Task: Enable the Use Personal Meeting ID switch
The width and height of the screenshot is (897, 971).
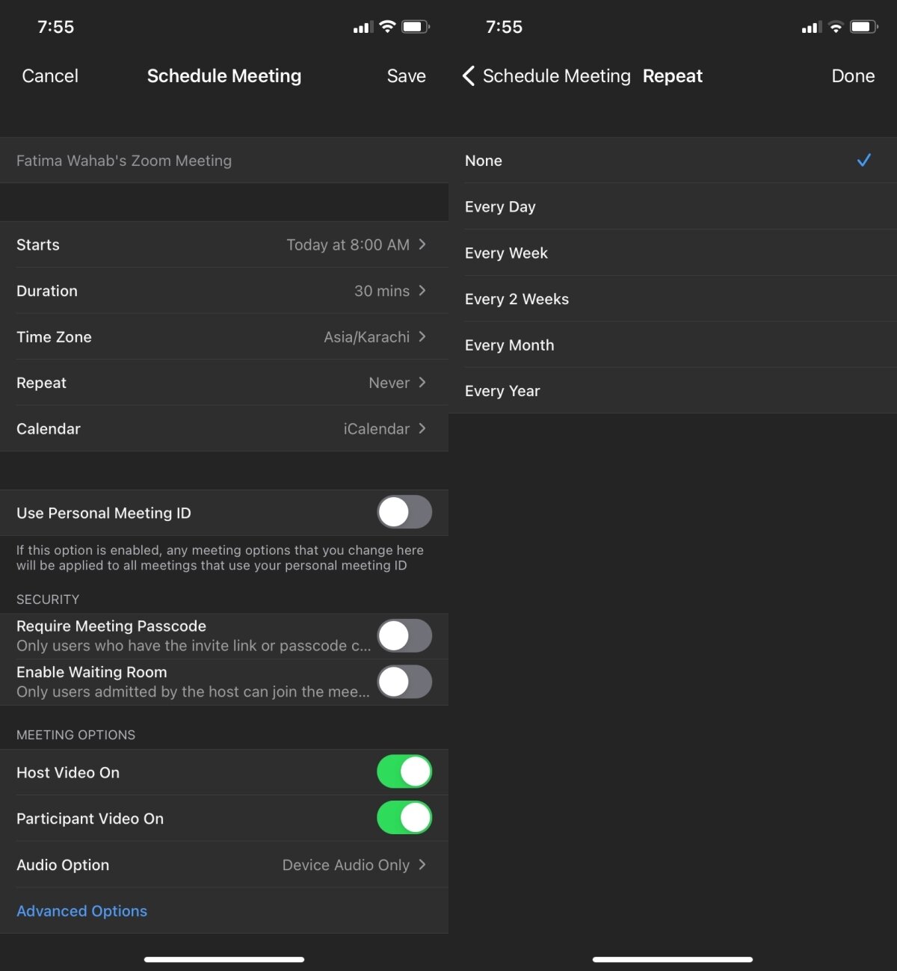Action: click(x=404, y=513)
